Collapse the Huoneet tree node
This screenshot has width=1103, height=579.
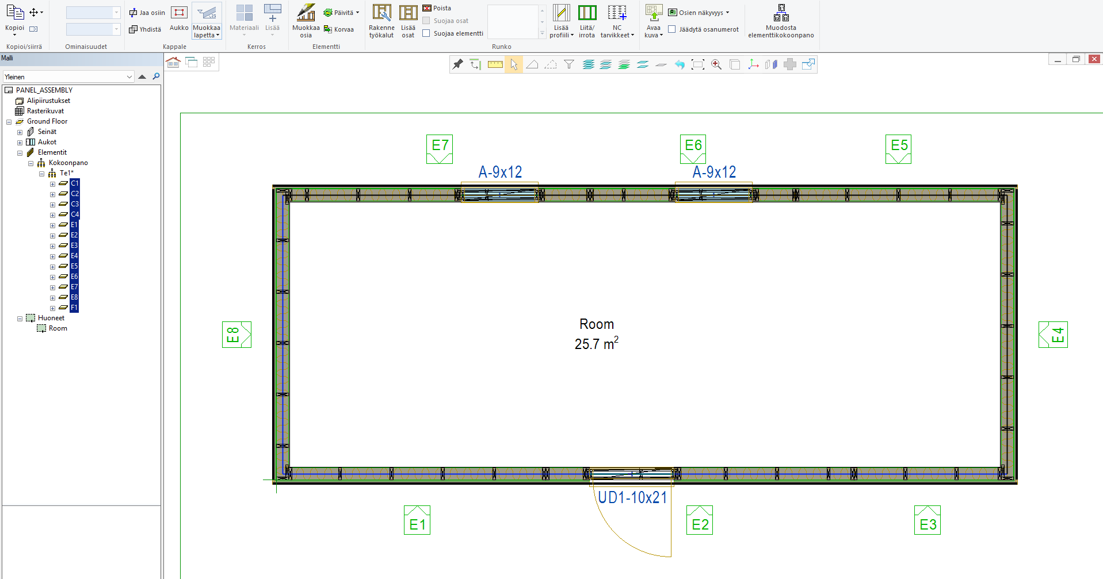tap(20, 319)
